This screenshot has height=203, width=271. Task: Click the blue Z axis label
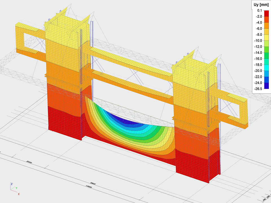pos(11,184)
